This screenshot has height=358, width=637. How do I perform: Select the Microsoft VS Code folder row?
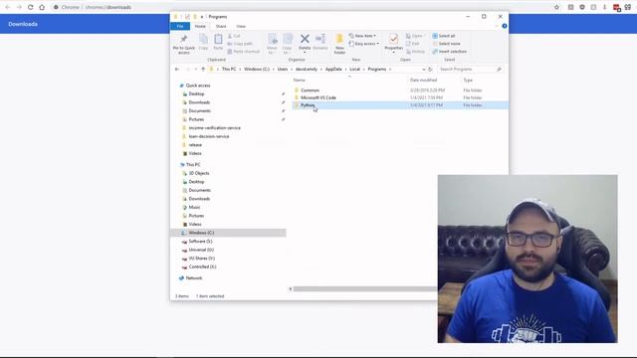pyautogui.click(x=400, y=97)
